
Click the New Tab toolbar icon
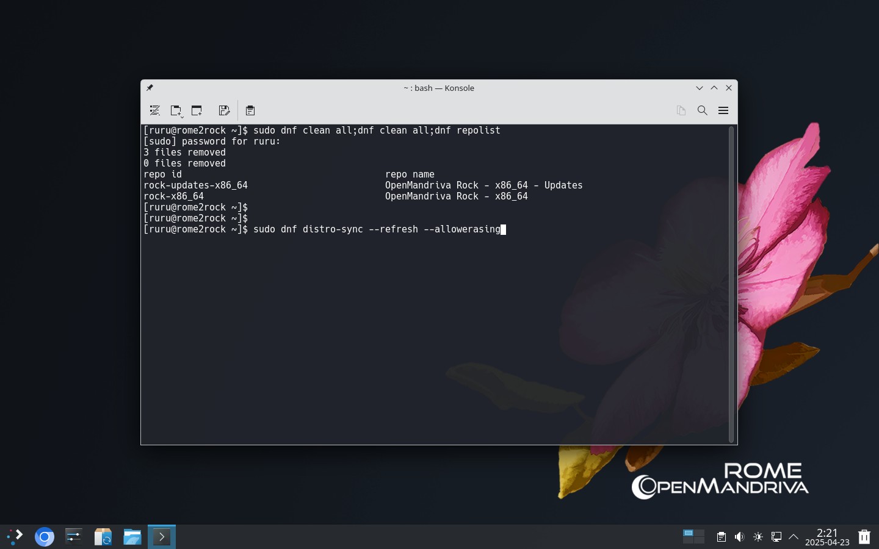[175, 110]
